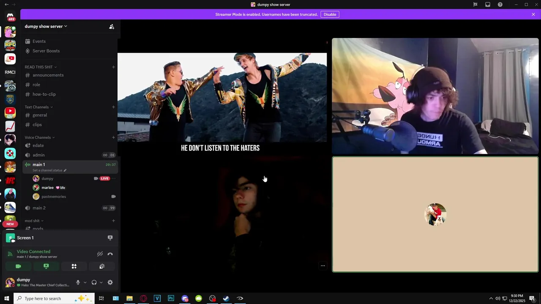Add channel to Voice Channels category
Viewport: 541px width, 304px height.
pos(113,138)
